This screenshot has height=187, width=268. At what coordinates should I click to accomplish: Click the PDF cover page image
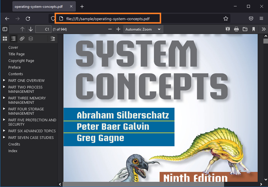[x=161, y=108]
